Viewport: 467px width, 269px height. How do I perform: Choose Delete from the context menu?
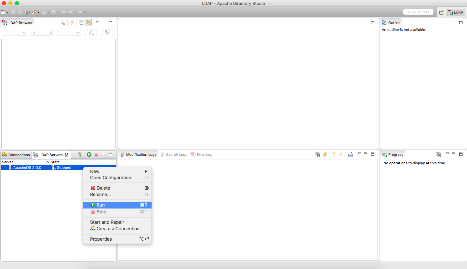coord(117,188)
